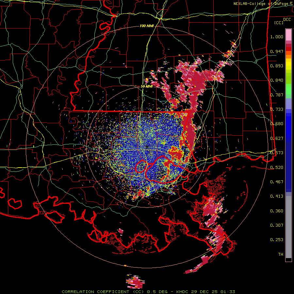Pick the bright green color bar segment
This screenshot has width=294, height=294.
288,89
